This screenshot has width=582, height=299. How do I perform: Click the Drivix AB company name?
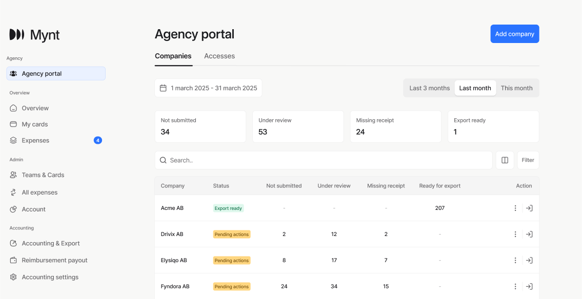click(172, 234)
